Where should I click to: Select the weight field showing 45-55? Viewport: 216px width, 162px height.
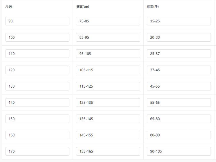click(x=179, y=86)
